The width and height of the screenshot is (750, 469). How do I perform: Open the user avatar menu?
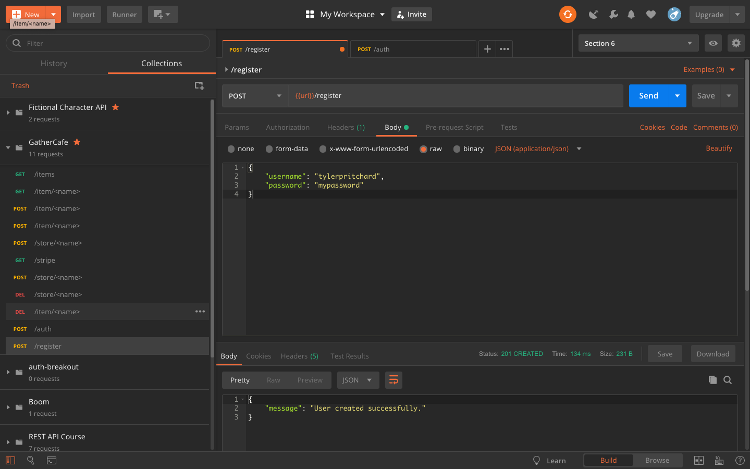(674, 15)
